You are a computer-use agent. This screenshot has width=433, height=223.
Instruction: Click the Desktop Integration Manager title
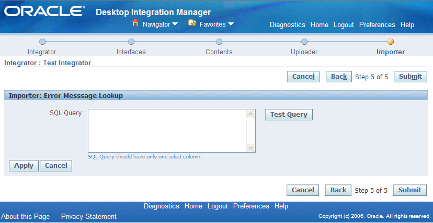(153, 13)
